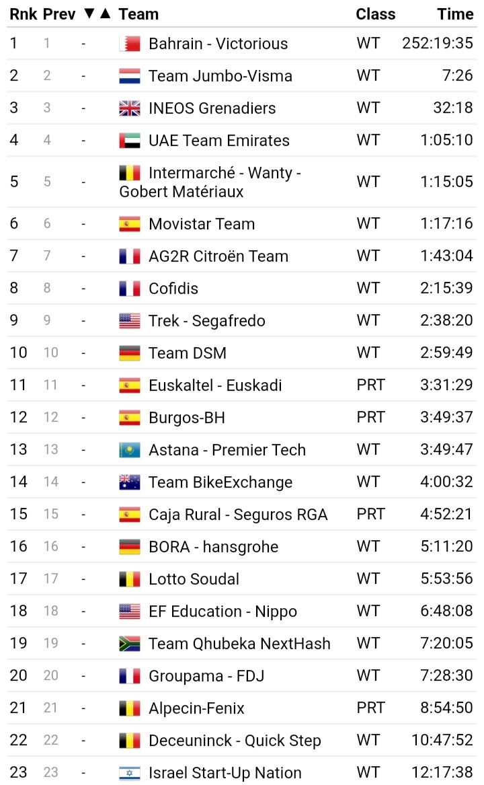Click the South African flag beside Qhubeka
Image resolution: width=484 pixels, height=785 pixels.
[x=130, y=644]
